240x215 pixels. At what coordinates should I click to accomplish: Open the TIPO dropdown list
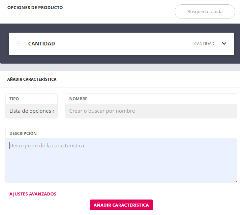[32, 111]
